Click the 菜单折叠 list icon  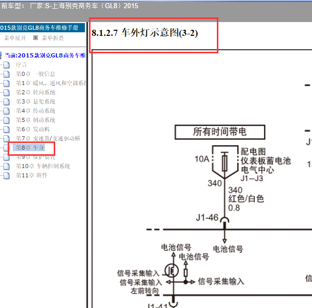pyautogui.click(x=35, y=38)
